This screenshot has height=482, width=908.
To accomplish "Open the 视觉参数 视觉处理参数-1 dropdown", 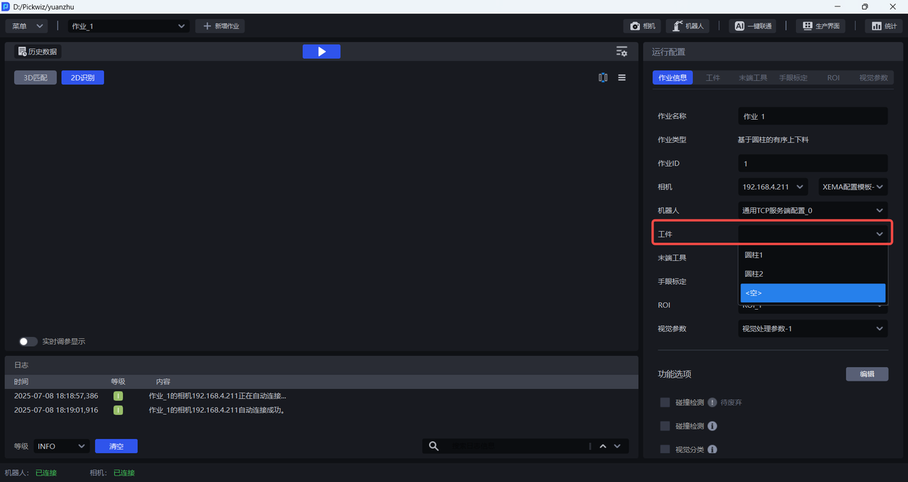I will tap(812, 329).
